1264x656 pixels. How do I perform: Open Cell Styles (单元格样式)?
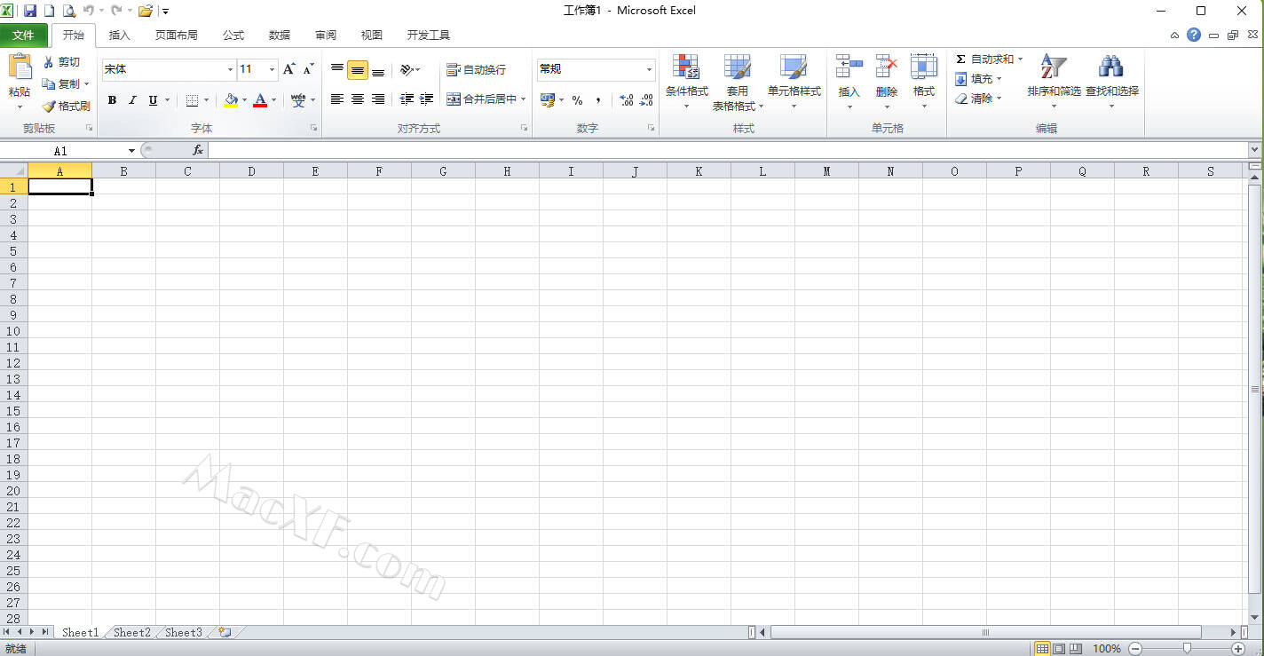(x=794, y=82)
